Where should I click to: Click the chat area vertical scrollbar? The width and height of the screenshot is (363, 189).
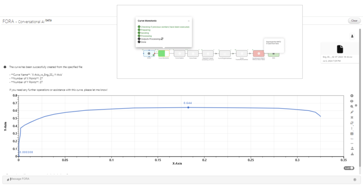point(360,97)
